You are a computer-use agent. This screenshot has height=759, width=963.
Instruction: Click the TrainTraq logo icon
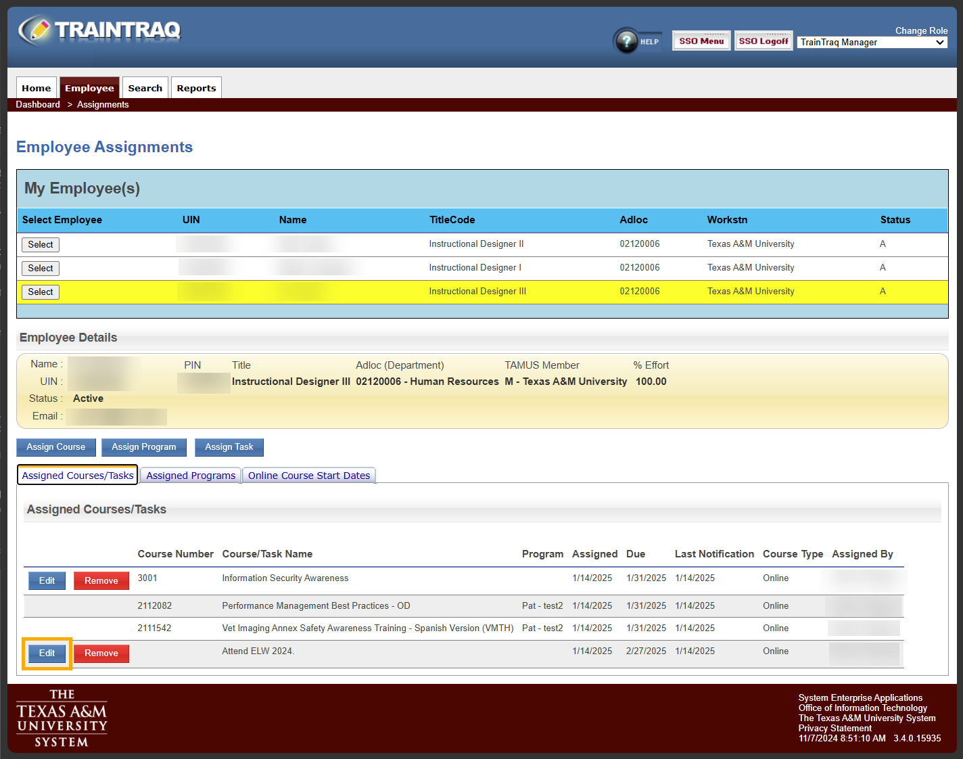click(35, 30)
